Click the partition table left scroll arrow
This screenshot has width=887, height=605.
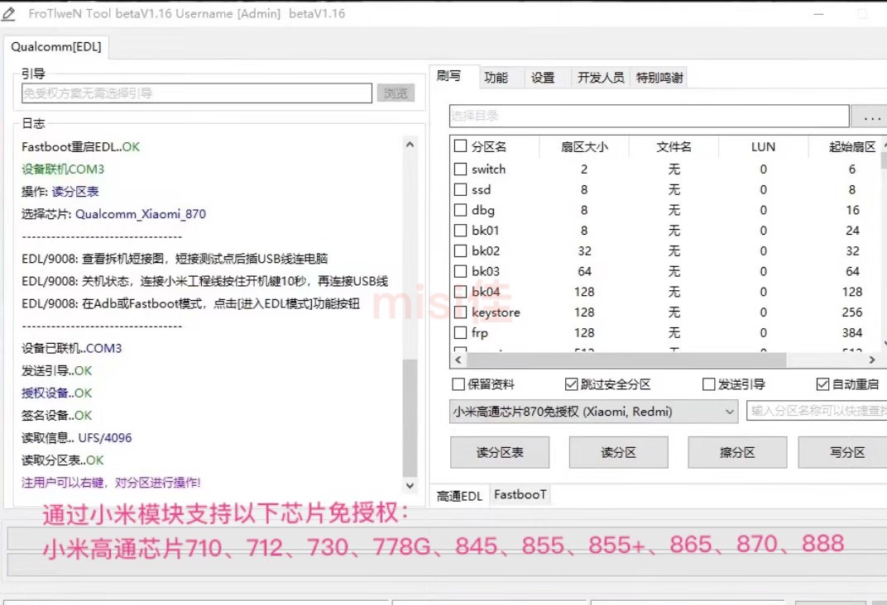458,360
